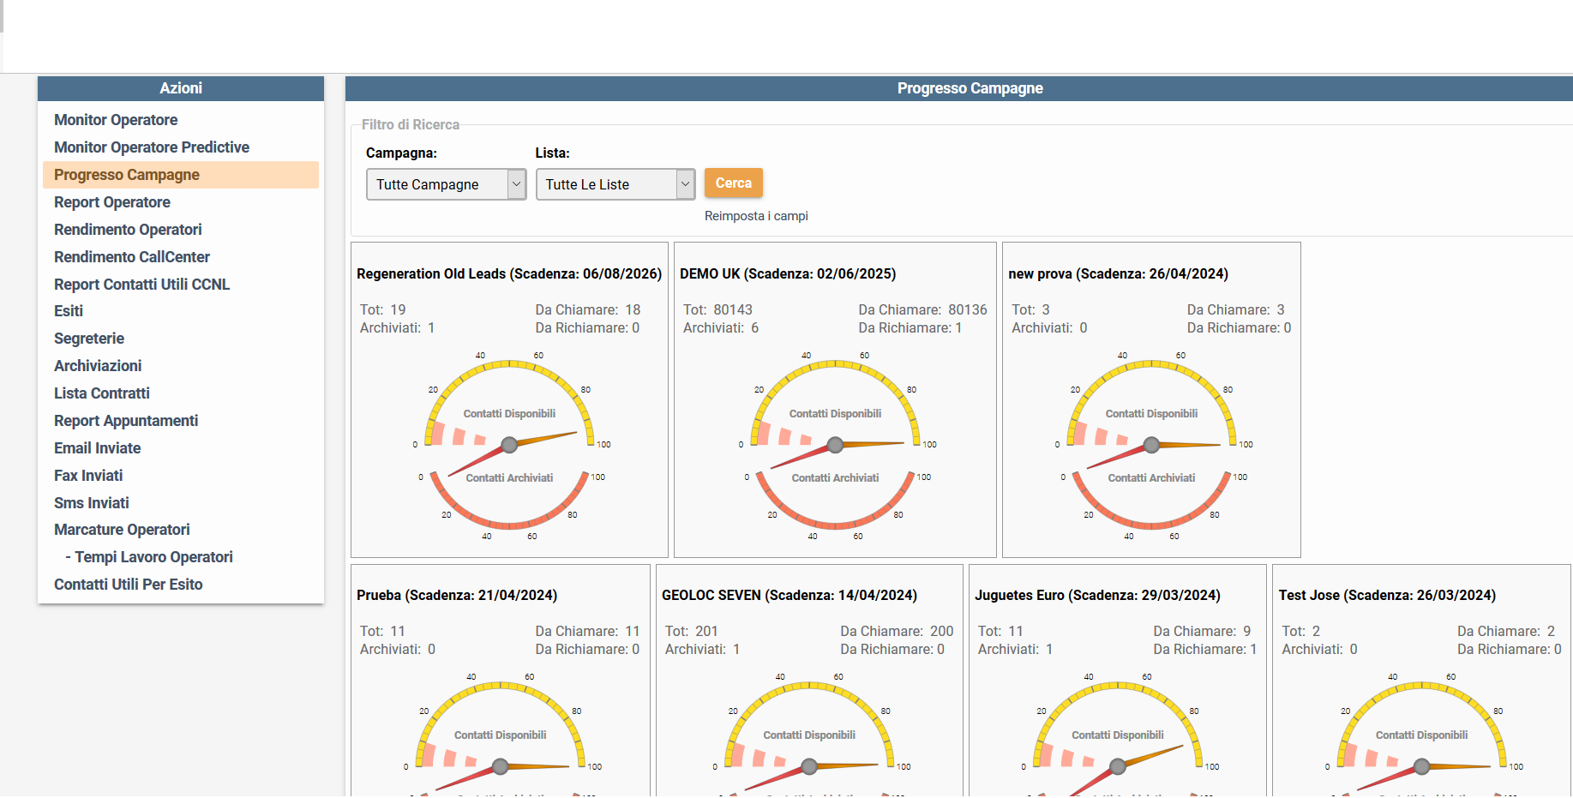The height and width of the screenshot is (798, 1573).
Task: Click "Contatti Archiviati" label in DEMO UK gauge
Action: [835, 478]
